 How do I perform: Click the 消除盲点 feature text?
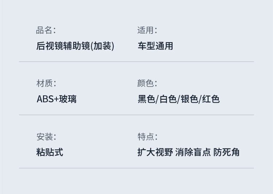193,152
